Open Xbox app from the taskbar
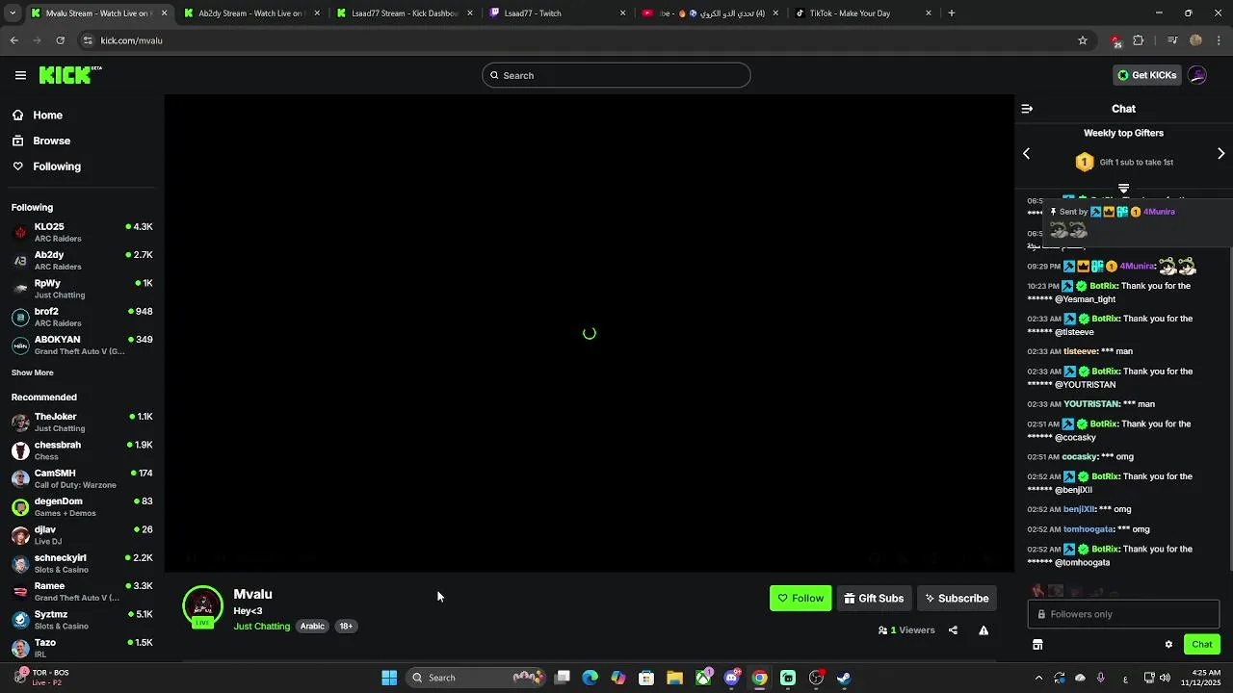 (x=703, y=678)
